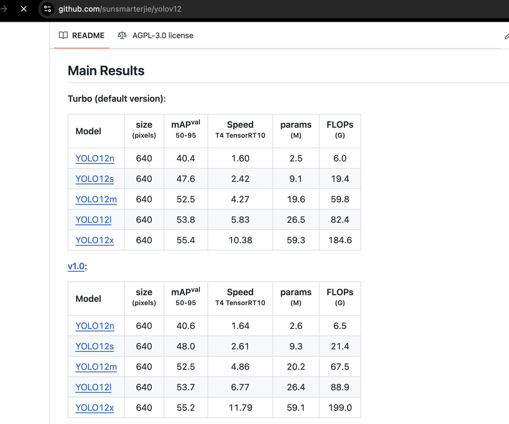The image size is (509, 424).
Task: Switch to the README tab
Action: pyautogui.click(x=82, y=35)
